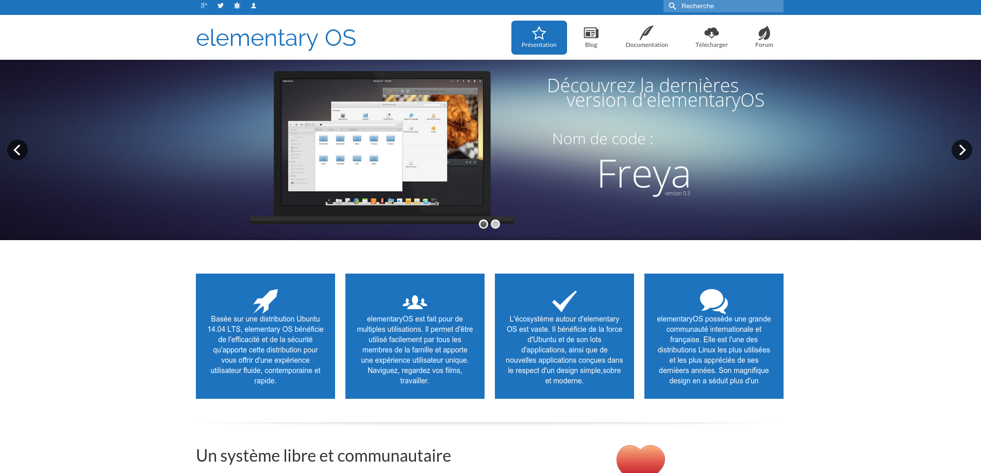This screenshot has width=981, height=473.
Task: Open the Google Plus social icon
Action: coord(204,6)
